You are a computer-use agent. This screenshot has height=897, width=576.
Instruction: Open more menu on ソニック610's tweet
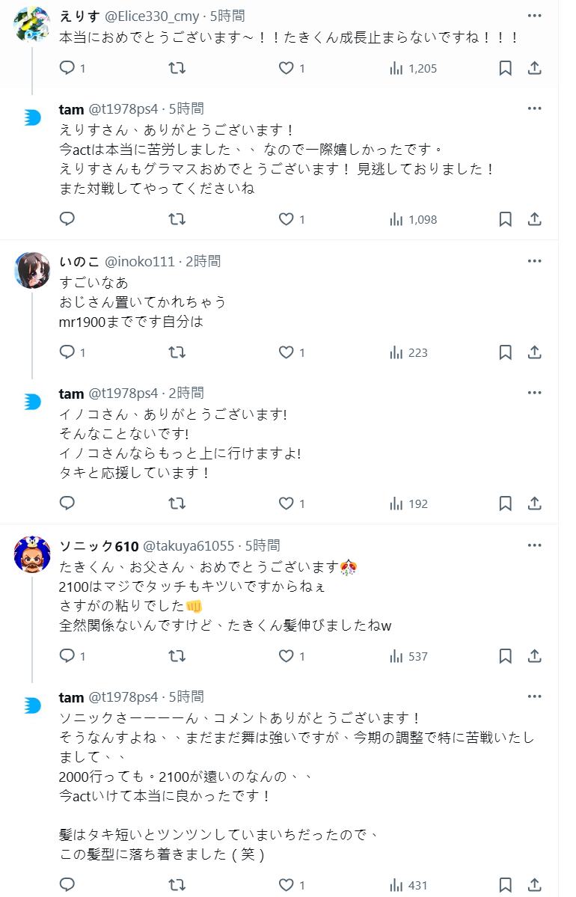tap(534, 545)
